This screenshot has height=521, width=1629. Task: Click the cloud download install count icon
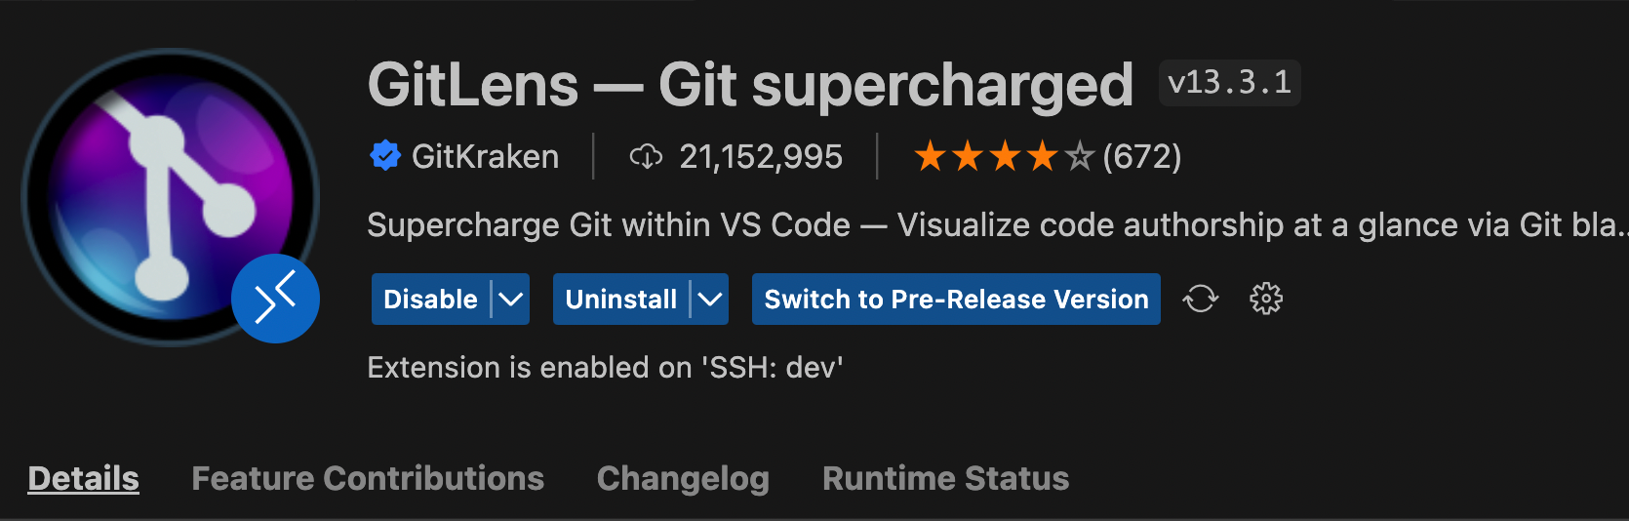click(x=646, y=156)
